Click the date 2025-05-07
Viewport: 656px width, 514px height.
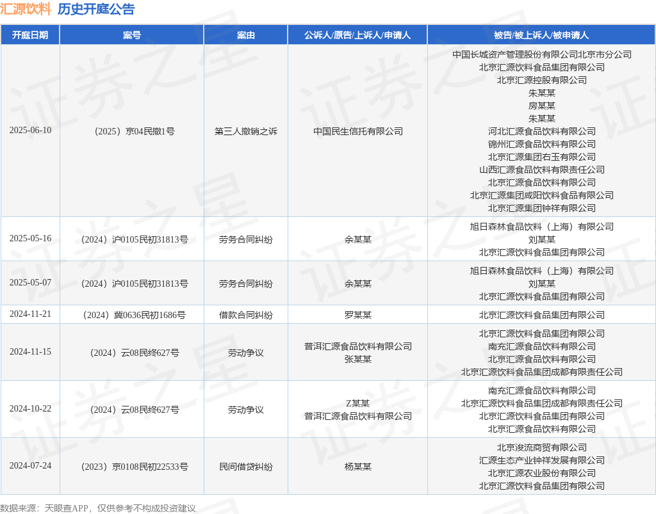click(x=31, y=283)
